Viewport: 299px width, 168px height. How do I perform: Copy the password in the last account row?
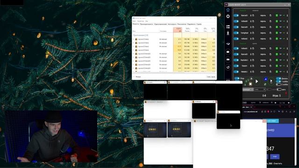click(x=271, y=72)
